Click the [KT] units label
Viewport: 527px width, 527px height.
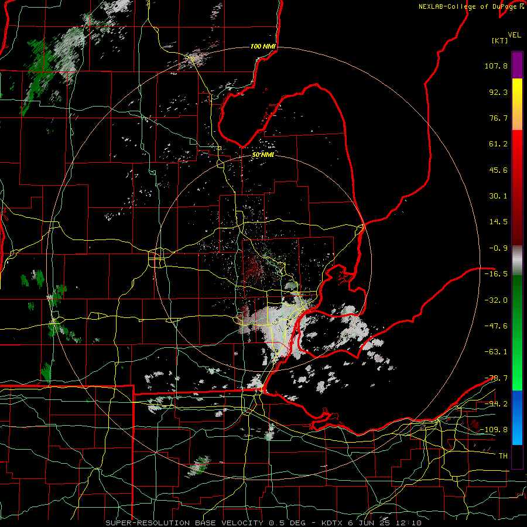point(500,40)
